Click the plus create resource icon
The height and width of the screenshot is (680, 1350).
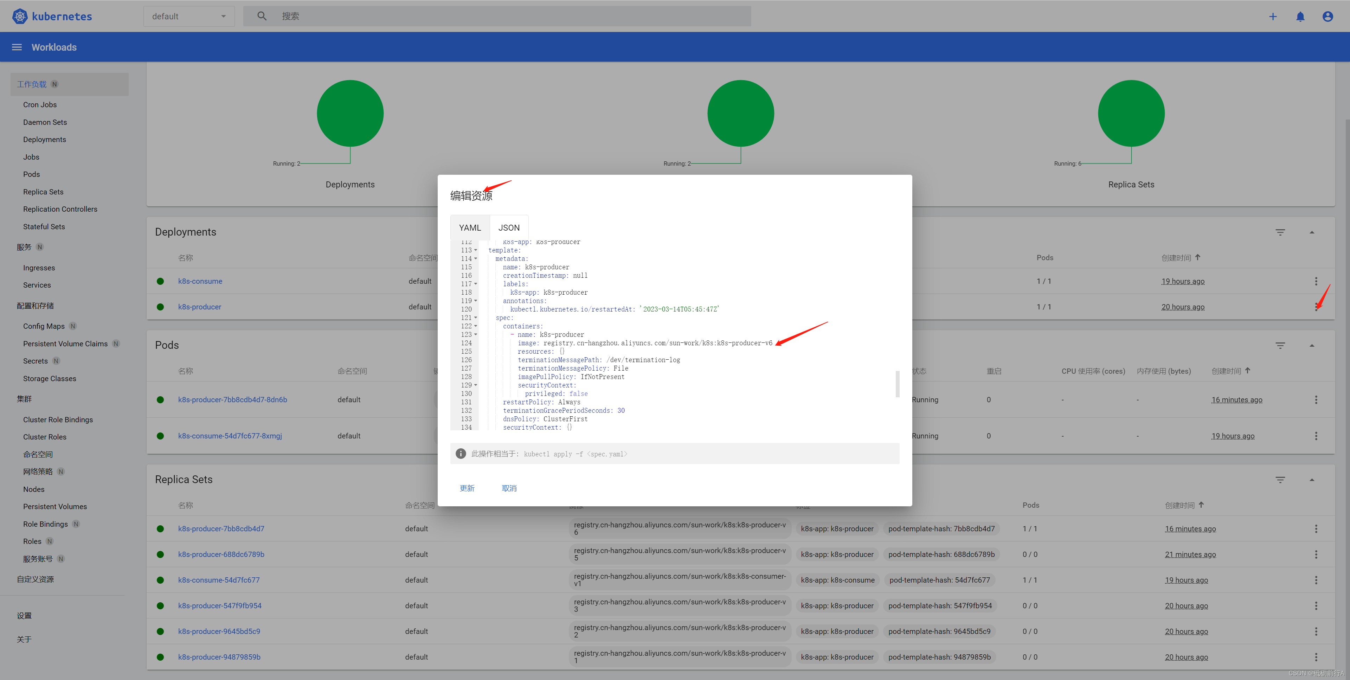pyautogui.click(x=1272, y=16)
